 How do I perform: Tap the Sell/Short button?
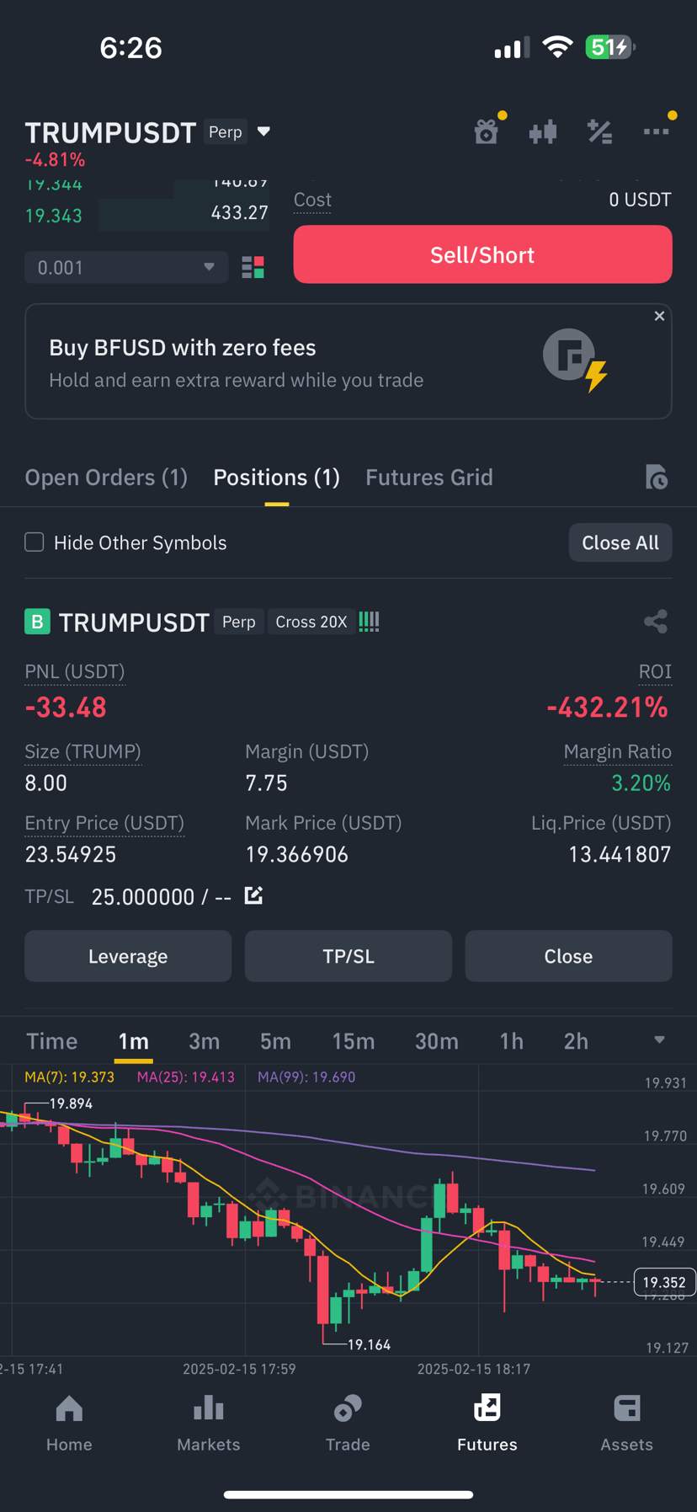(x=482, y=254)
